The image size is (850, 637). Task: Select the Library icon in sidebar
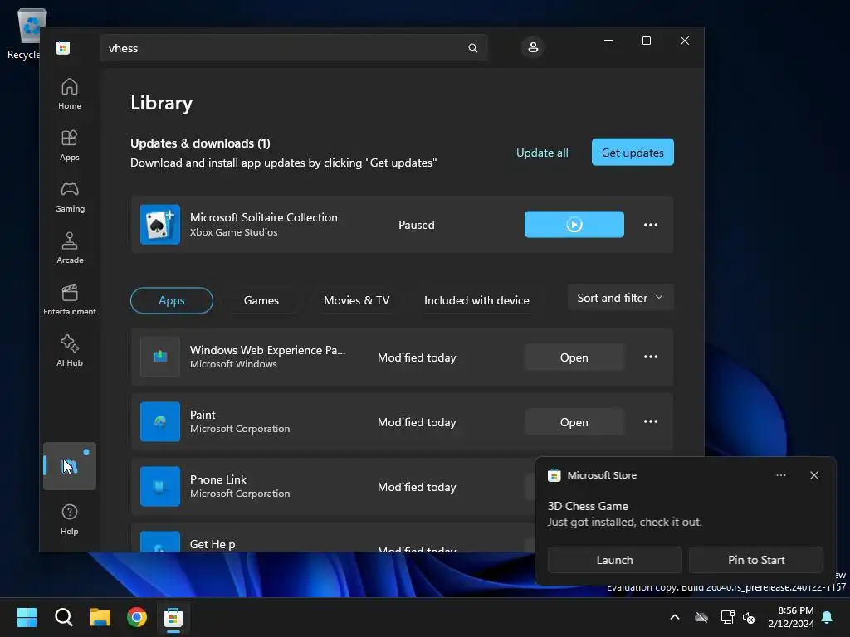tap(70, 466)
